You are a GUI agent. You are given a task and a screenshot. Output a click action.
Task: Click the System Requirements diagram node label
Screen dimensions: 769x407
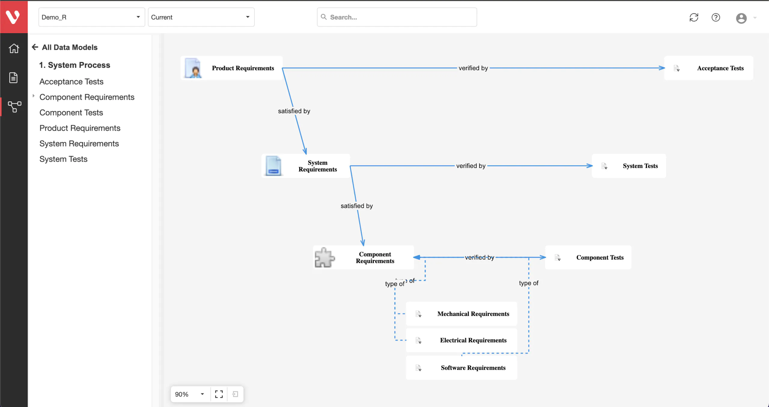click(318, 166)
